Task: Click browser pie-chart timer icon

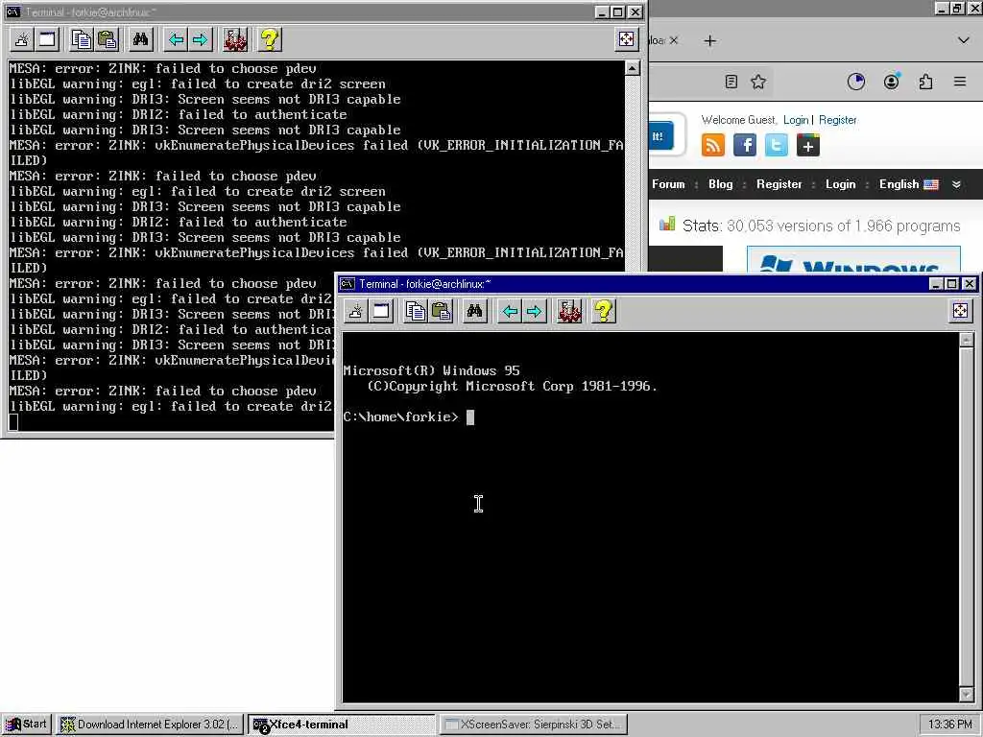Action: pyautogui.click(x=855, y=82)
